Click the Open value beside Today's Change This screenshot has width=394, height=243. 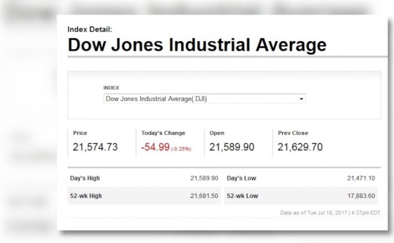(232, 147)
